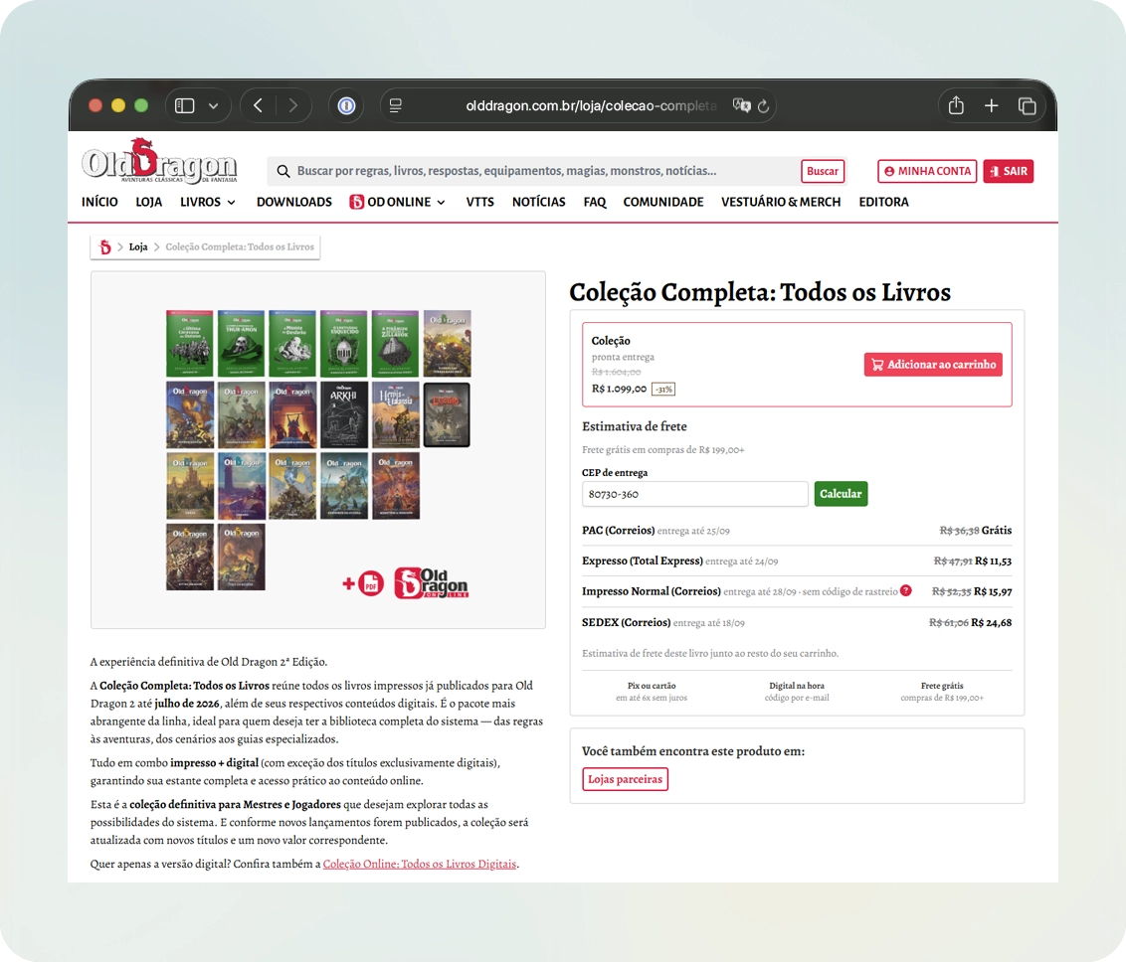Open a new tab

[991, 106]
